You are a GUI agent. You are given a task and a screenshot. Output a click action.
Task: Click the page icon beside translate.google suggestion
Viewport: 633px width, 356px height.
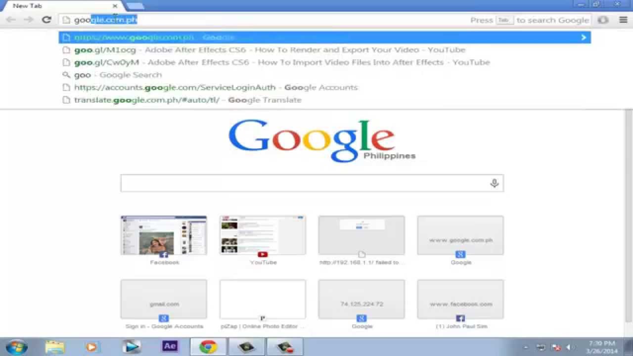(66, 100)
